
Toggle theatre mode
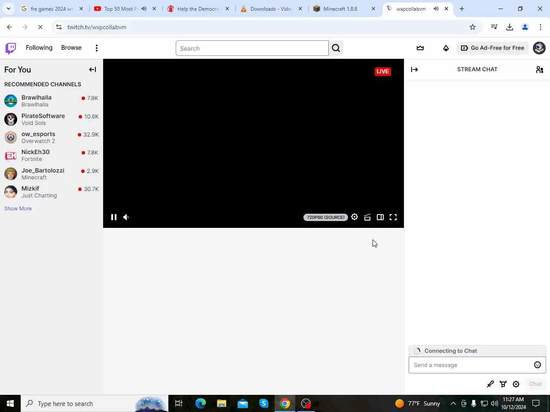380,217
